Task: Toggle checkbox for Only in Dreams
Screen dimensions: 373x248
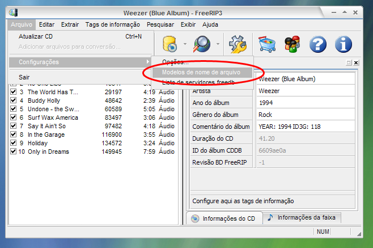Action: (x=14, y=152)
